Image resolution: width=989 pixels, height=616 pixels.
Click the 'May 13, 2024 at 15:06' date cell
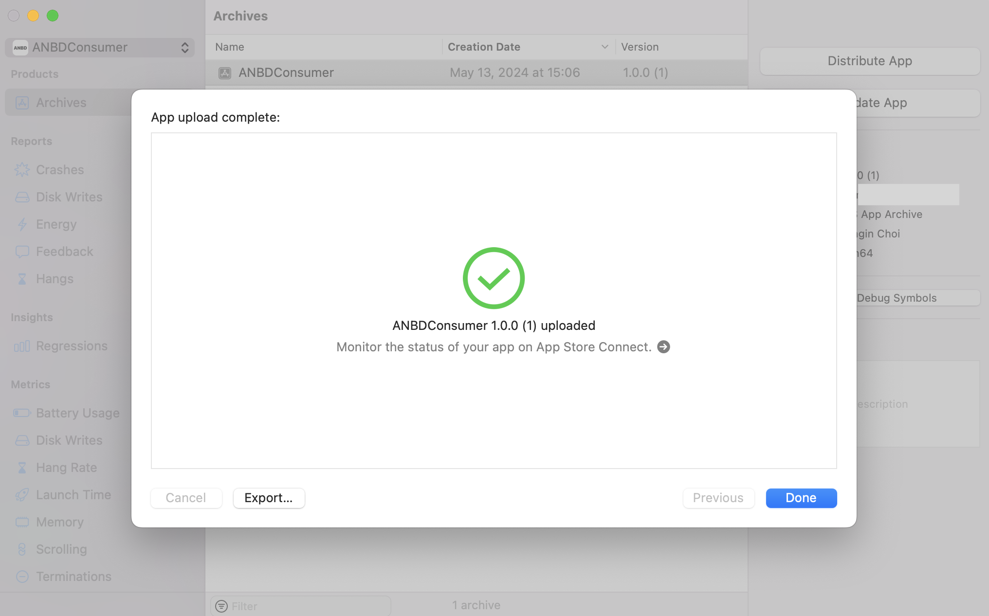pos(515,73)
